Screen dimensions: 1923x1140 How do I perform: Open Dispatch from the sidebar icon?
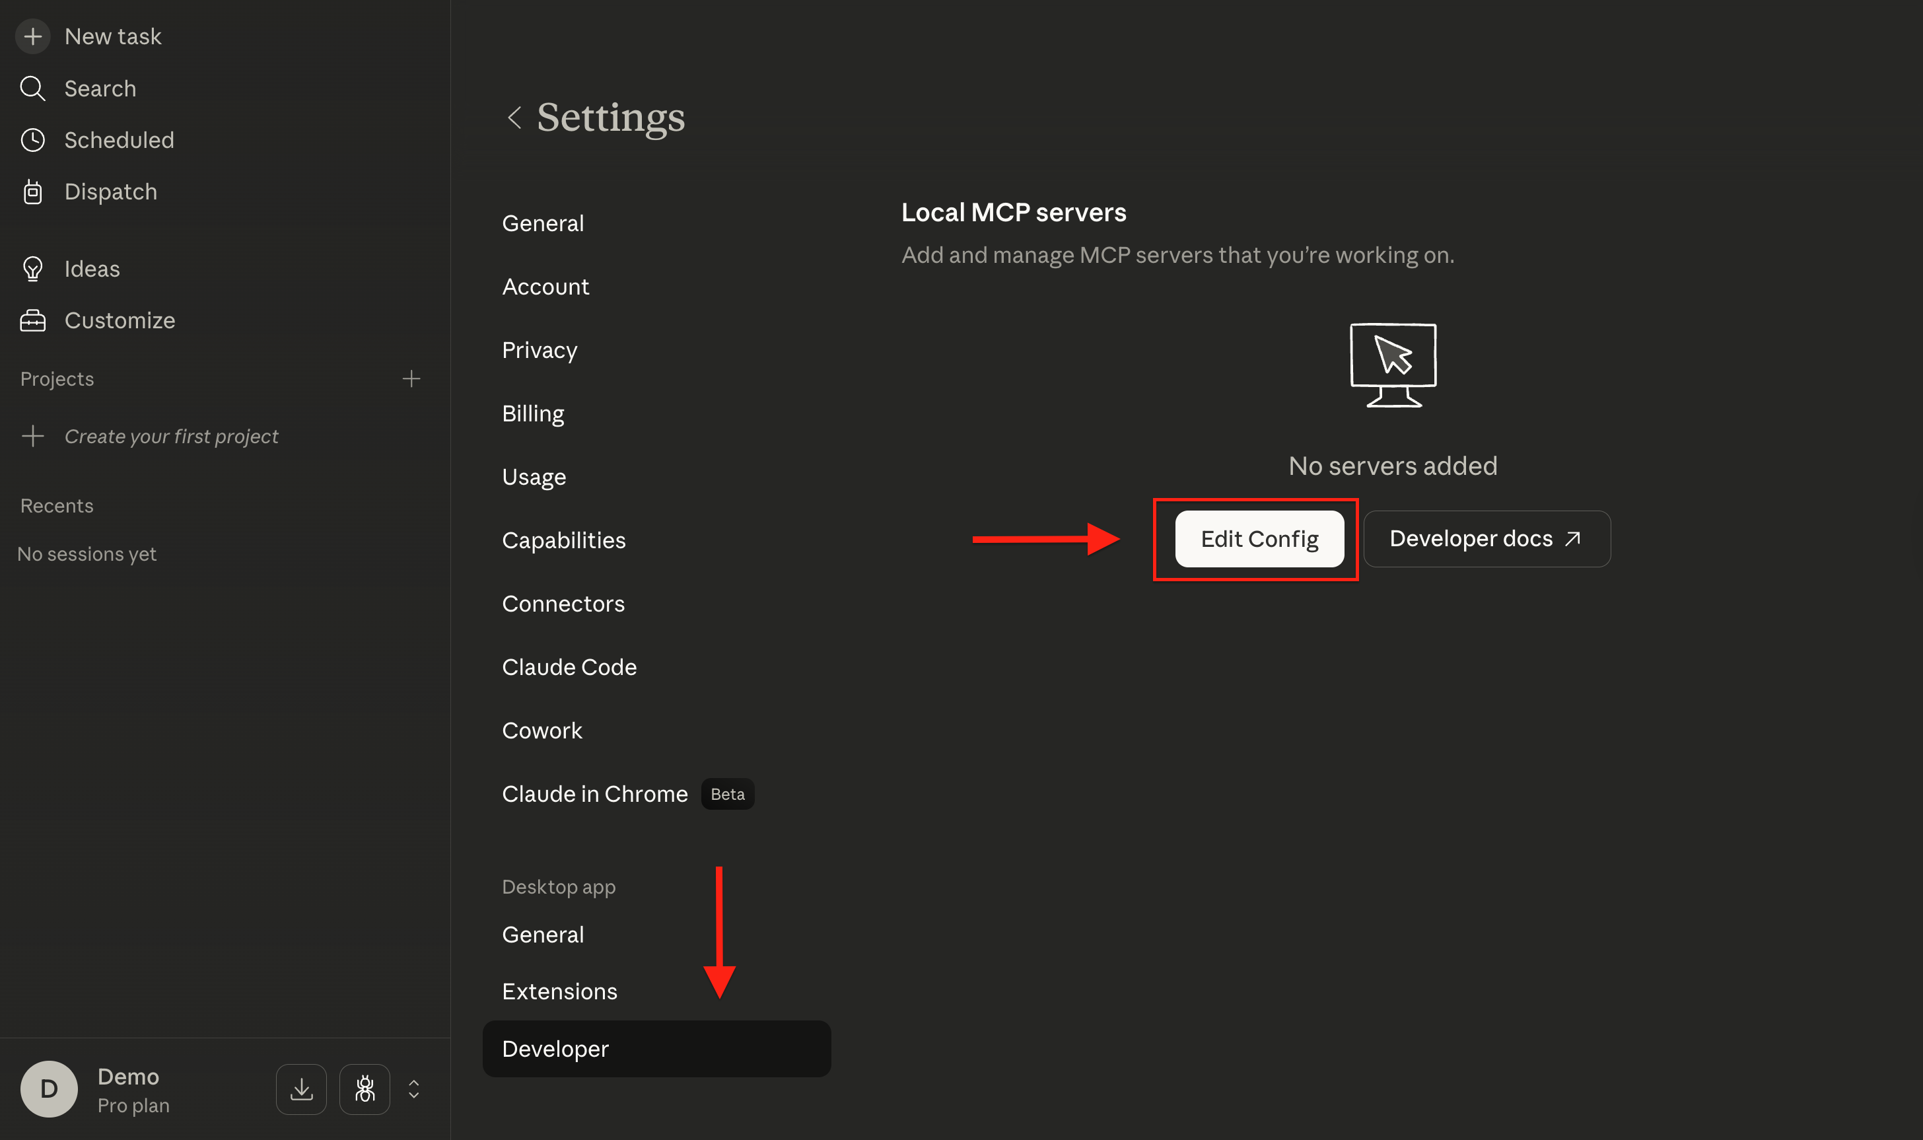click(32, 192)
